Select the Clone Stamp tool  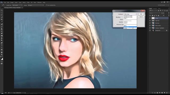tap(2, 29)
